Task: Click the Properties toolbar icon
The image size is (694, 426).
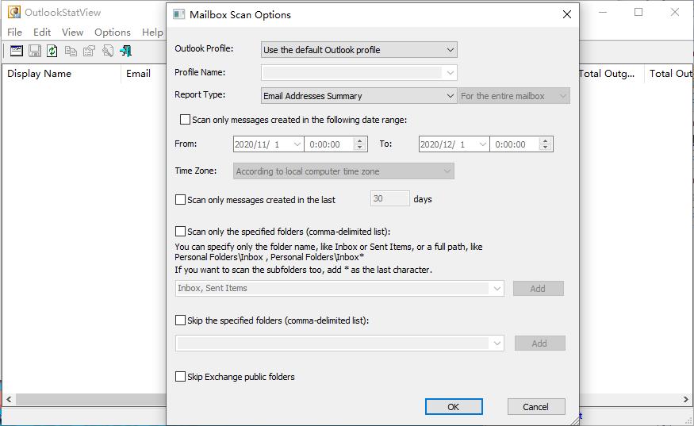Action: 90,51
